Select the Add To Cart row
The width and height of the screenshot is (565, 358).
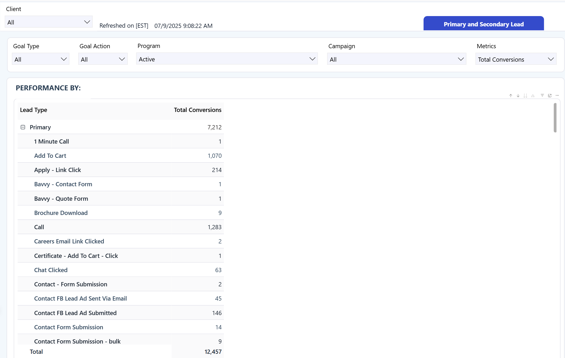50,156
